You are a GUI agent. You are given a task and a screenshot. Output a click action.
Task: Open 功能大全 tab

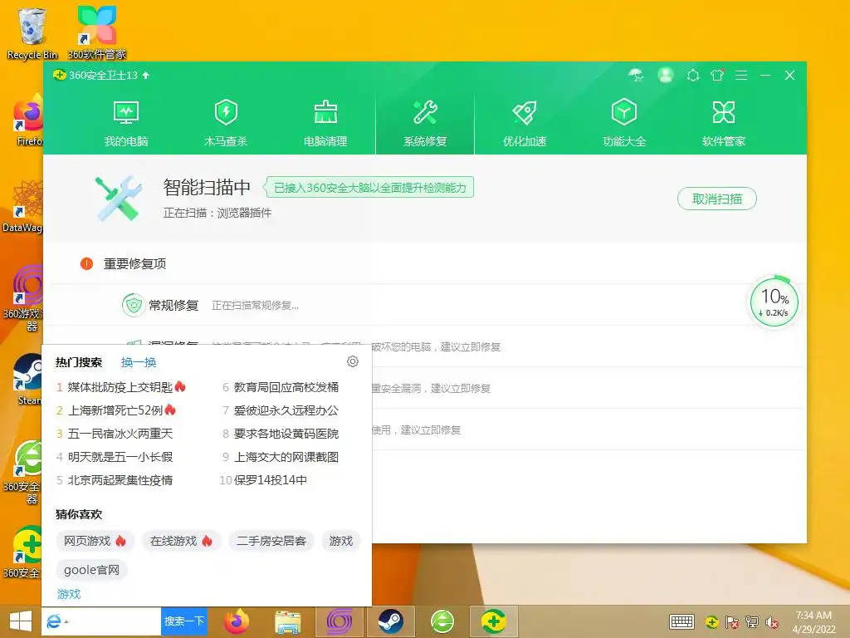[x=624, y=124]
